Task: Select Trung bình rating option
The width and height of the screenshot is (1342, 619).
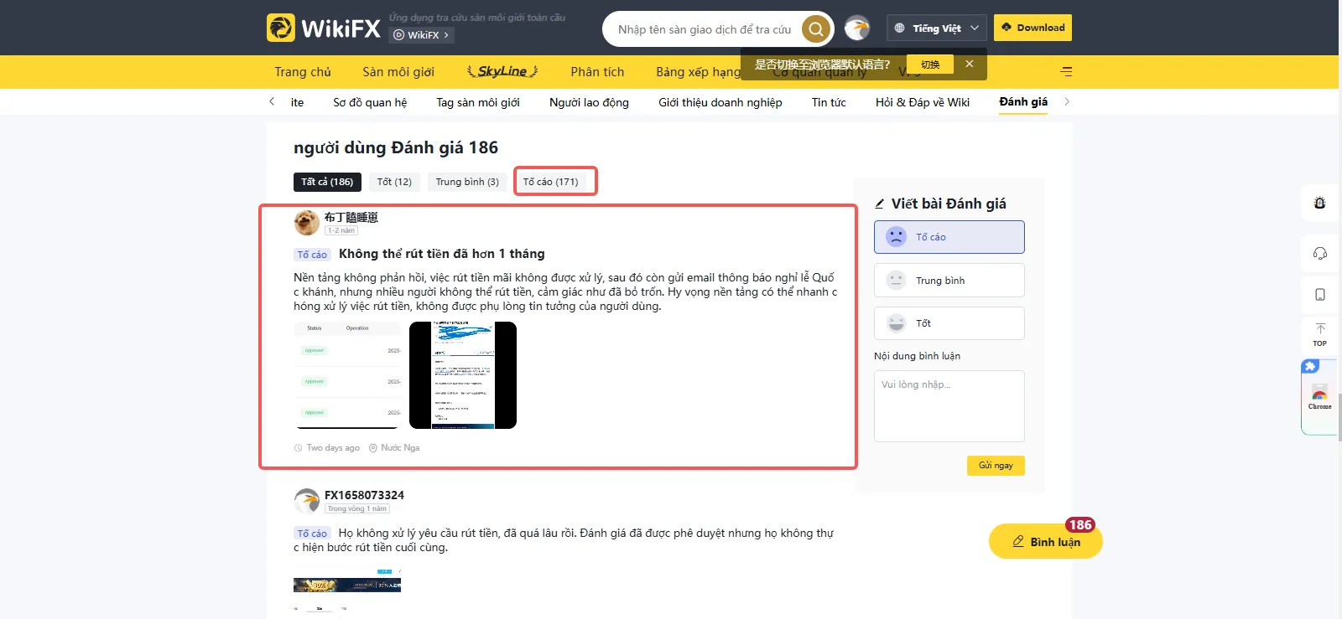Action: (949, 280)
